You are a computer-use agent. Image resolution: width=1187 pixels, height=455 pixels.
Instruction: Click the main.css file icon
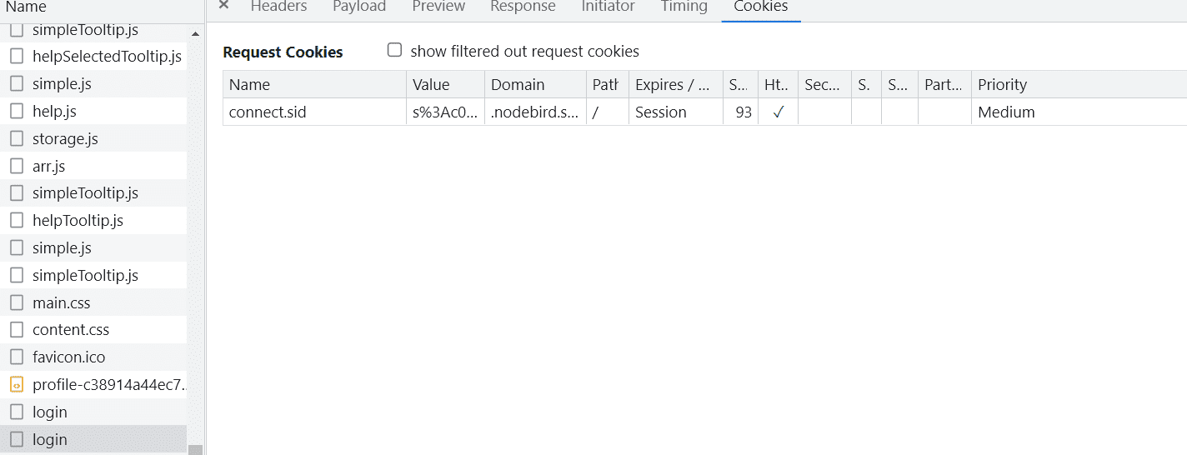pyautogui.click(x=17, y=302)
